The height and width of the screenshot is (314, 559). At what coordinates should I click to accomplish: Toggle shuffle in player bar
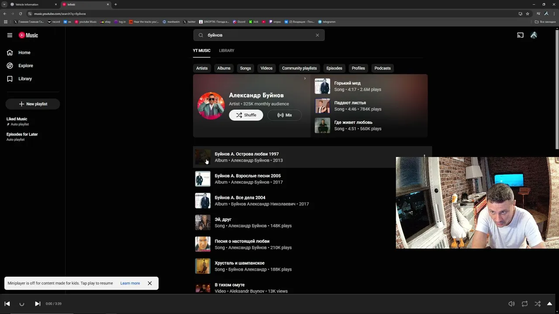[x=538, y=304]
